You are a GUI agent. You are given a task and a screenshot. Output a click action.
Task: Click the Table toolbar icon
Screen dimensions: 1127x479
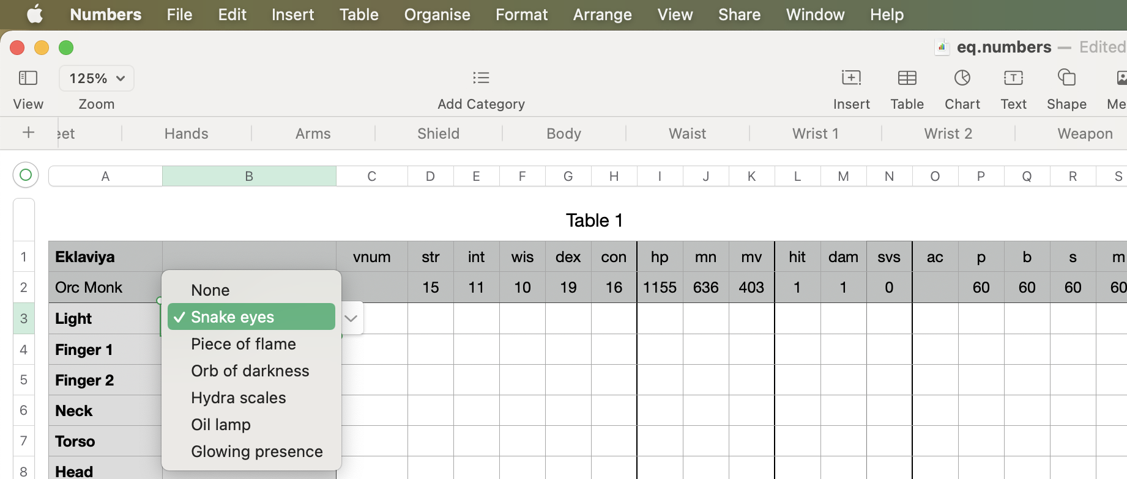[907, 78]
